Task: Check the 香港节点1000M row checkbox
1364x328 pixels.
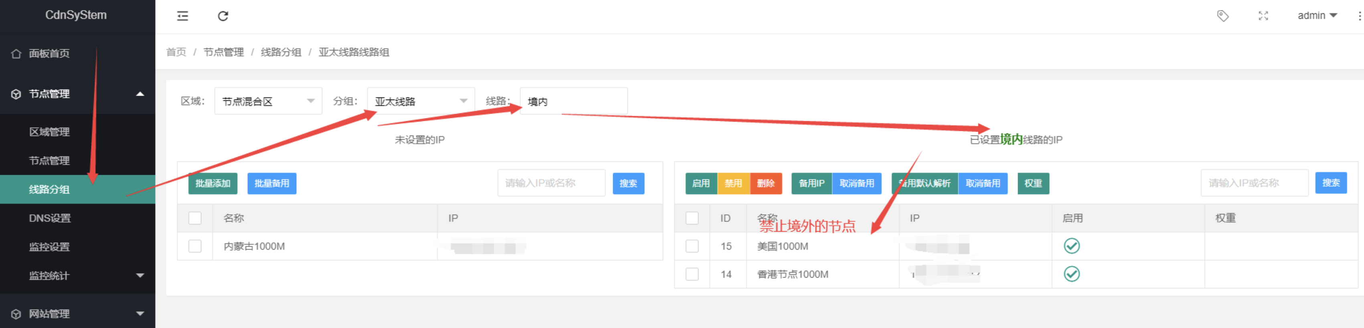Action: 692,274
